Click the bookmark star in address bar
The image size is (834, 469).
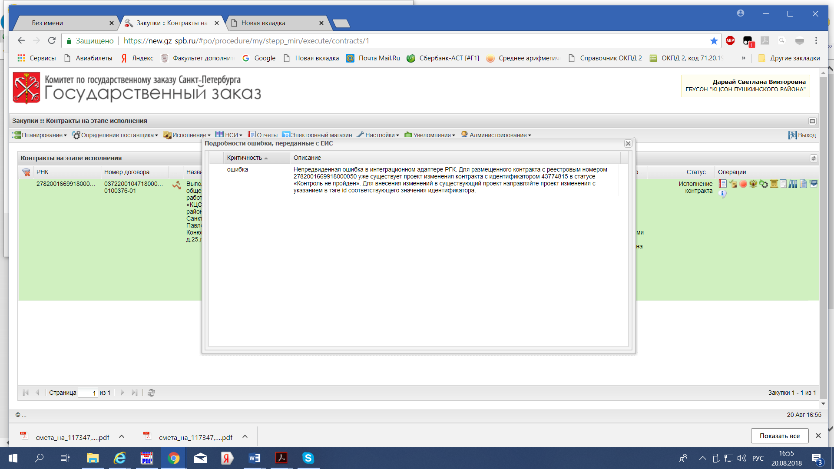click(714, 41)
